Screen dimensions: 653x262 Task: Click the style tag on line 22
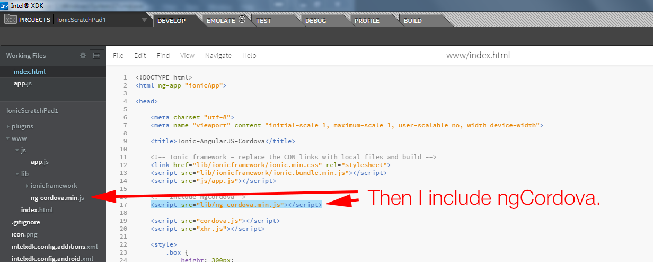pos(163,244)
